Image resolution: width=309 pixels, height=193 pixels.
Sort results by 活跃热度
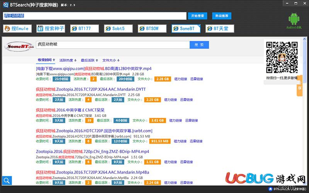pyautogui.click(x=68, y=60)
